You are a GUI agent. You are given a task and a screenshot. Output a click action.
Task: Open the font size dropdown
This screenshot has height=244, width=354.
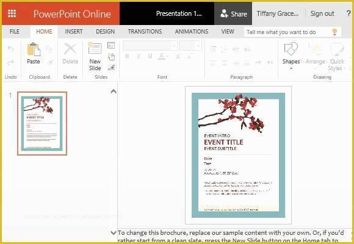tap(198, 46)
